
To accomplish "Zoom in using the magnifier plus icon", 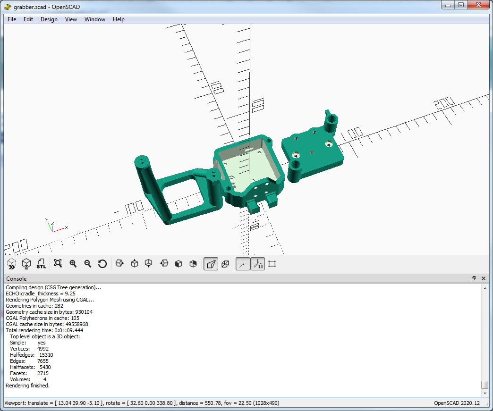I will click(x=73, y=264).
